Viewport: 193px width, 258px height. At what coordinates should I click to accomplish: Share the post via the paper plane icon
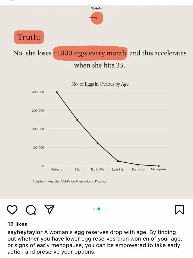(49, 209)
